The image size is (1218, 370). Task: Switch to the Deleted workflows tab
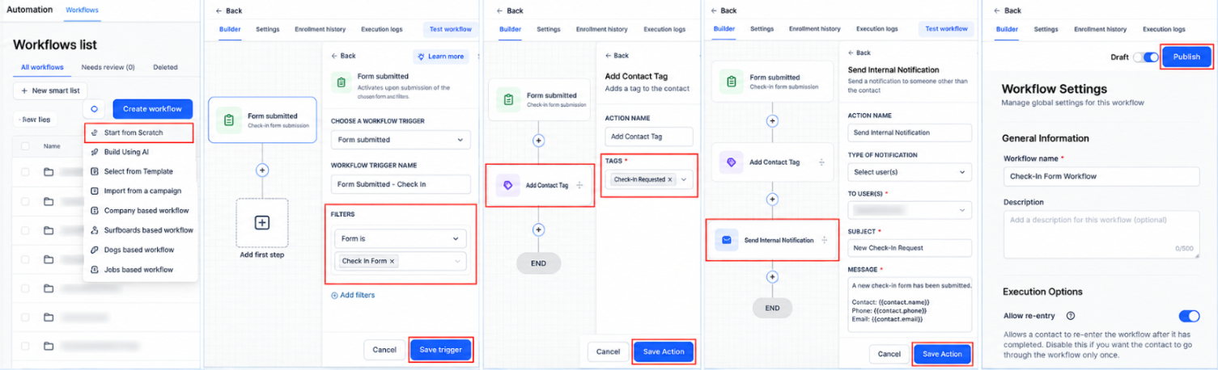coord(165,67)
